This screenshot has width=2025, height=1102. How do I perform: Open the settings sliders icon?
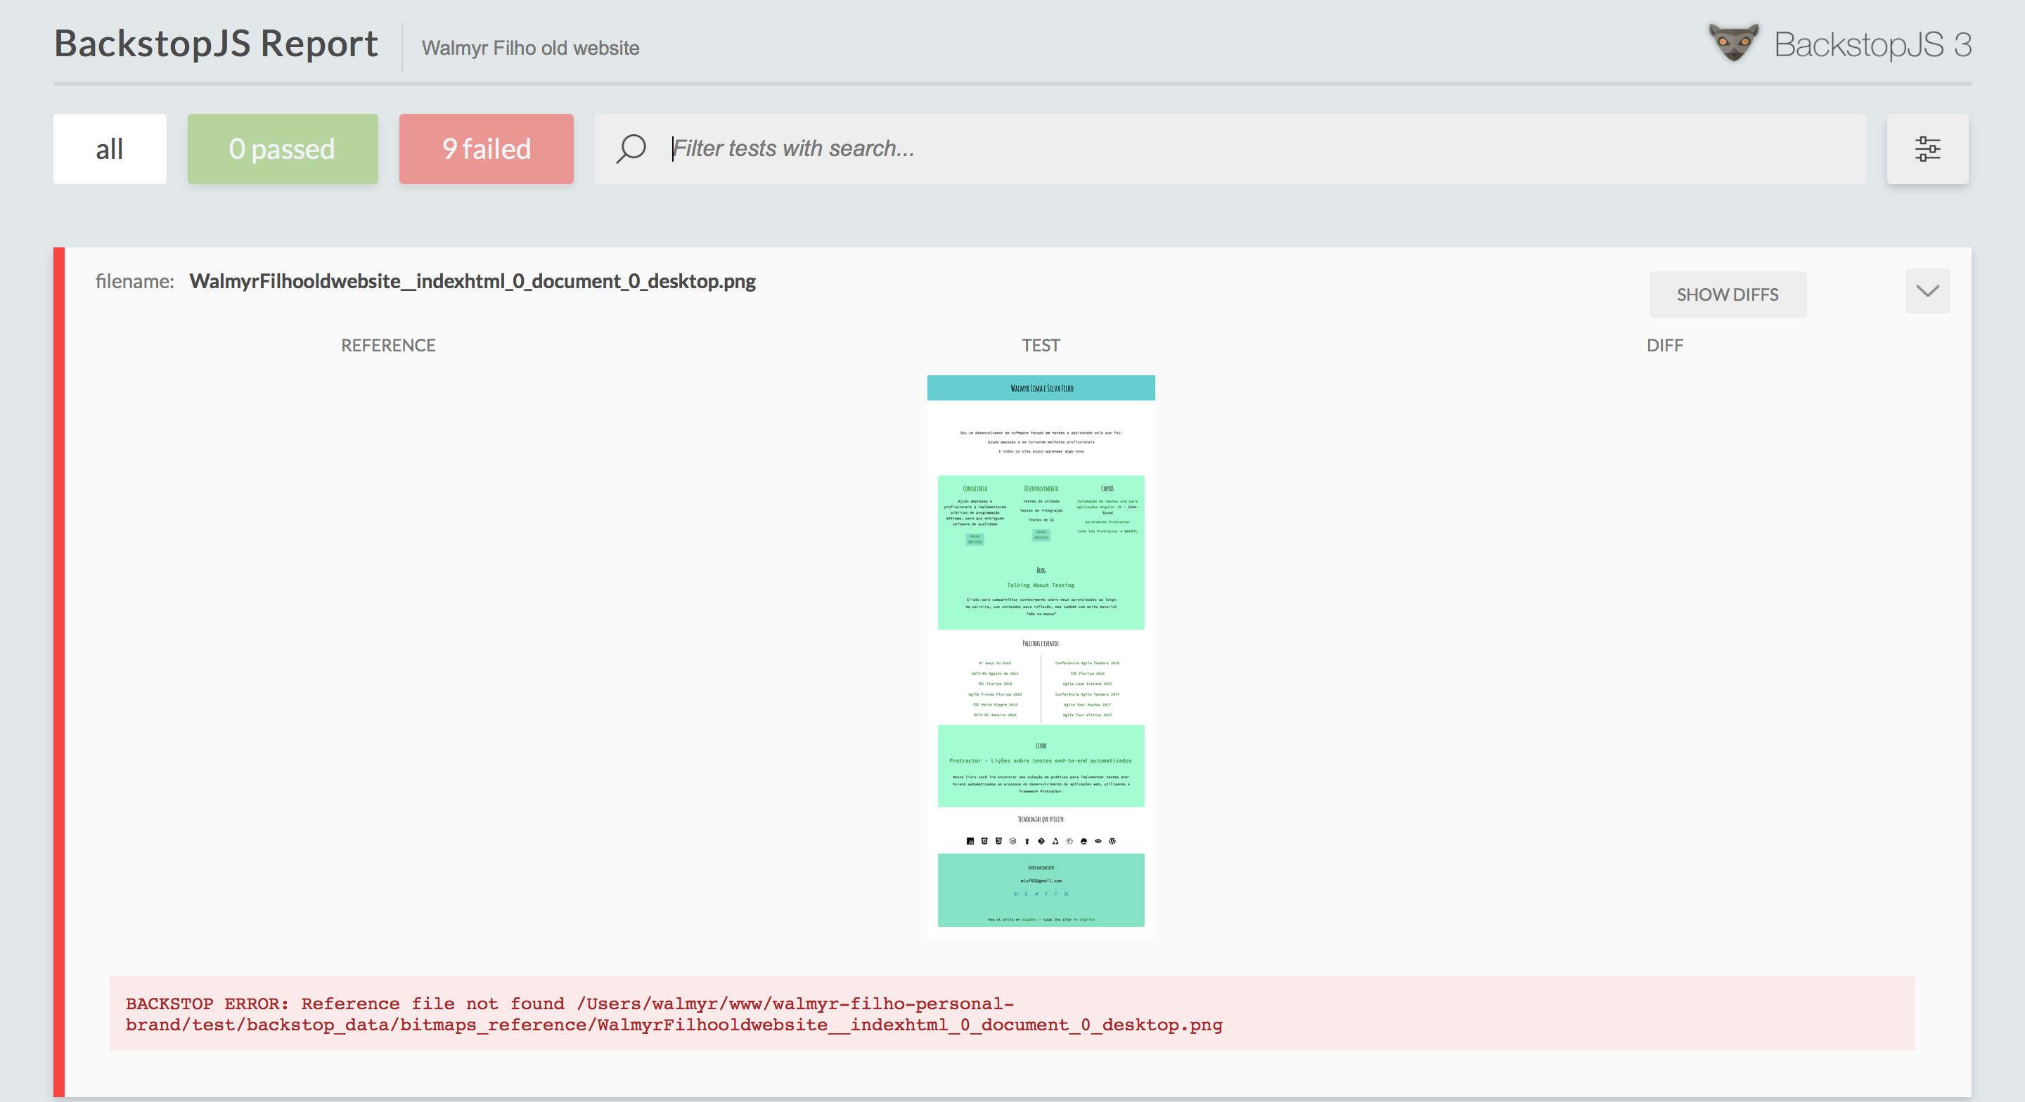(x=1927, y=148)
